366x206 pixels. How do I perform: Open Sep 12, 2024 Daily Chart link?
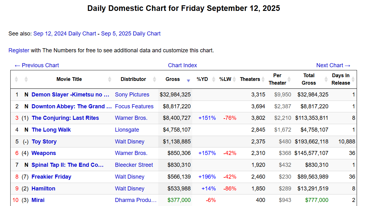(x=65, y=34)
